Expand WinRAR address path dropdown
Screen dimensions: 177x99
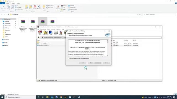(x=161, y=37)
